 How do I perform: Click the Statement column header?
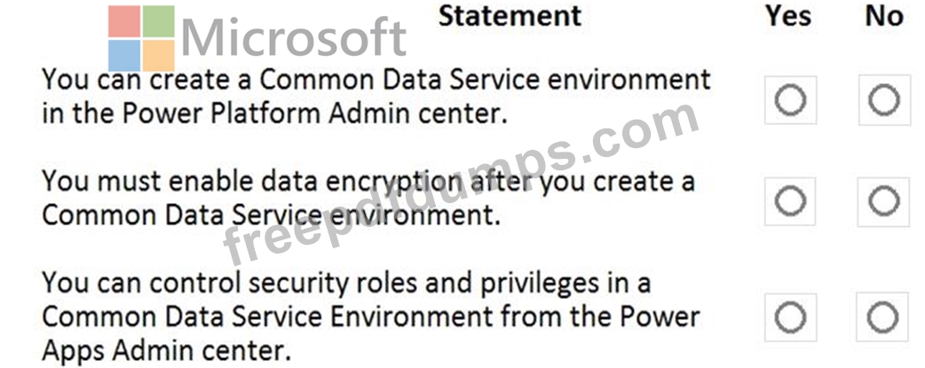coord(510,16)
